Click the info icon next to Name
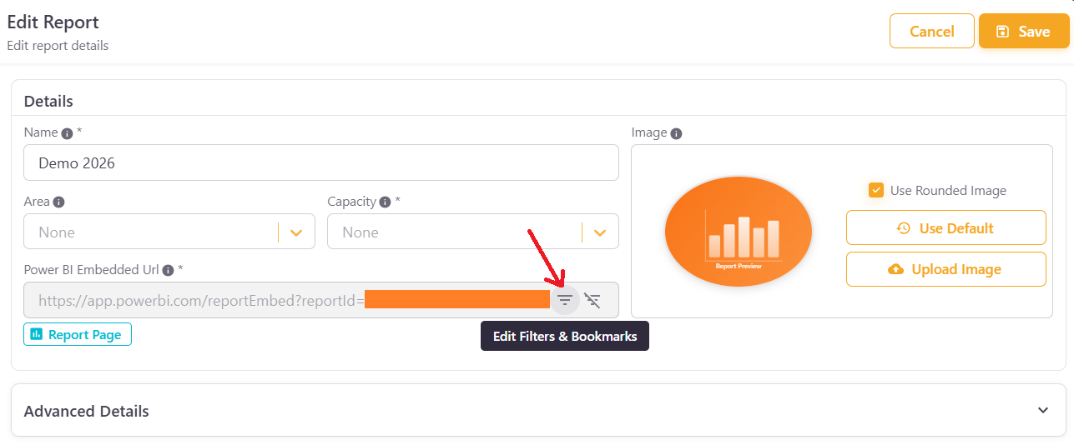Viewport: 1074px width, 445px height. tap(67, 132)
